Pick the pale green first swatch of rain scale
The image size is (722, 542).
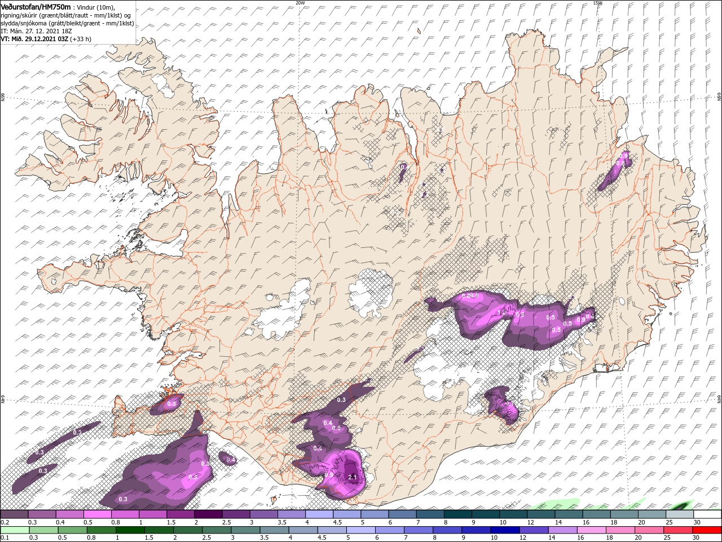14,530
